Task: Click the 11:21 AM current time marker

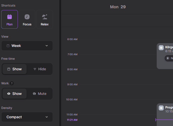Action: coord(72,120)
